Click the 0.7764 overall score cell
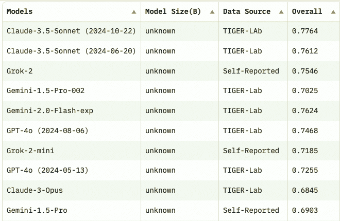 305,31
